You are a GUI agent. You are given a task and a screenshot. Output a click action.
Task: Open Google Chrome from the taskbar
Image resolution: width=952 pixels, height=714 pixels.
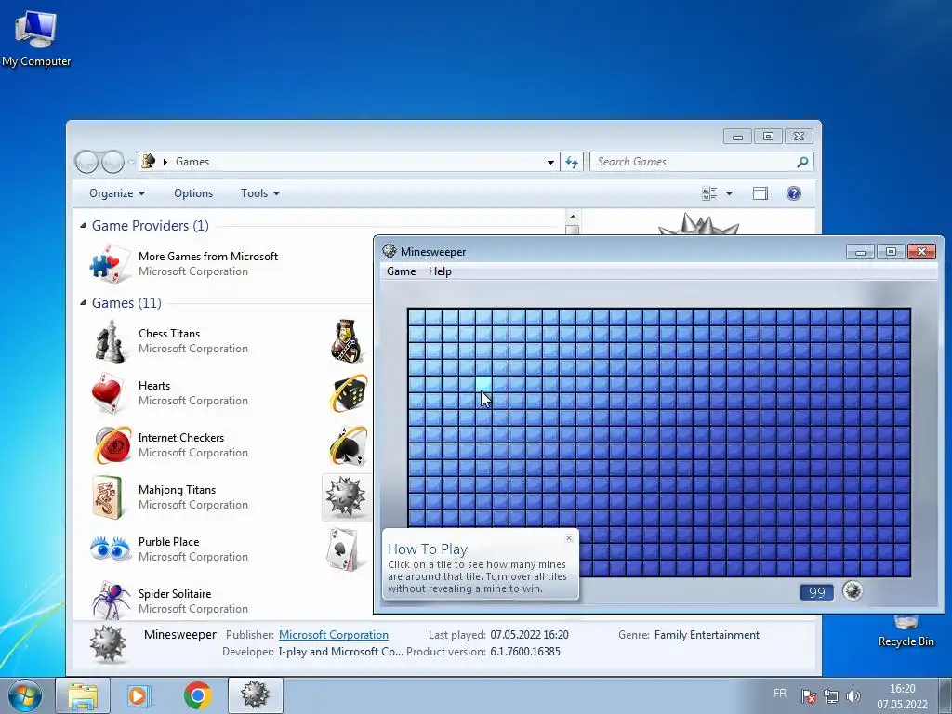197,695
